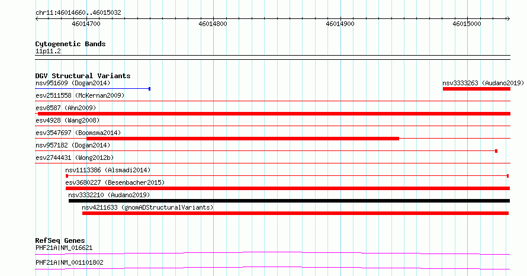
Task: Select the thick red esv8587 bar
Action: pyautogui.click(x=274, y=114)
